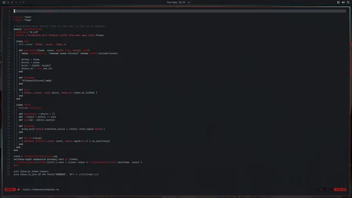Click the launcher icon in the top bar
352x198 pixels.
click(x=4, y=2)
